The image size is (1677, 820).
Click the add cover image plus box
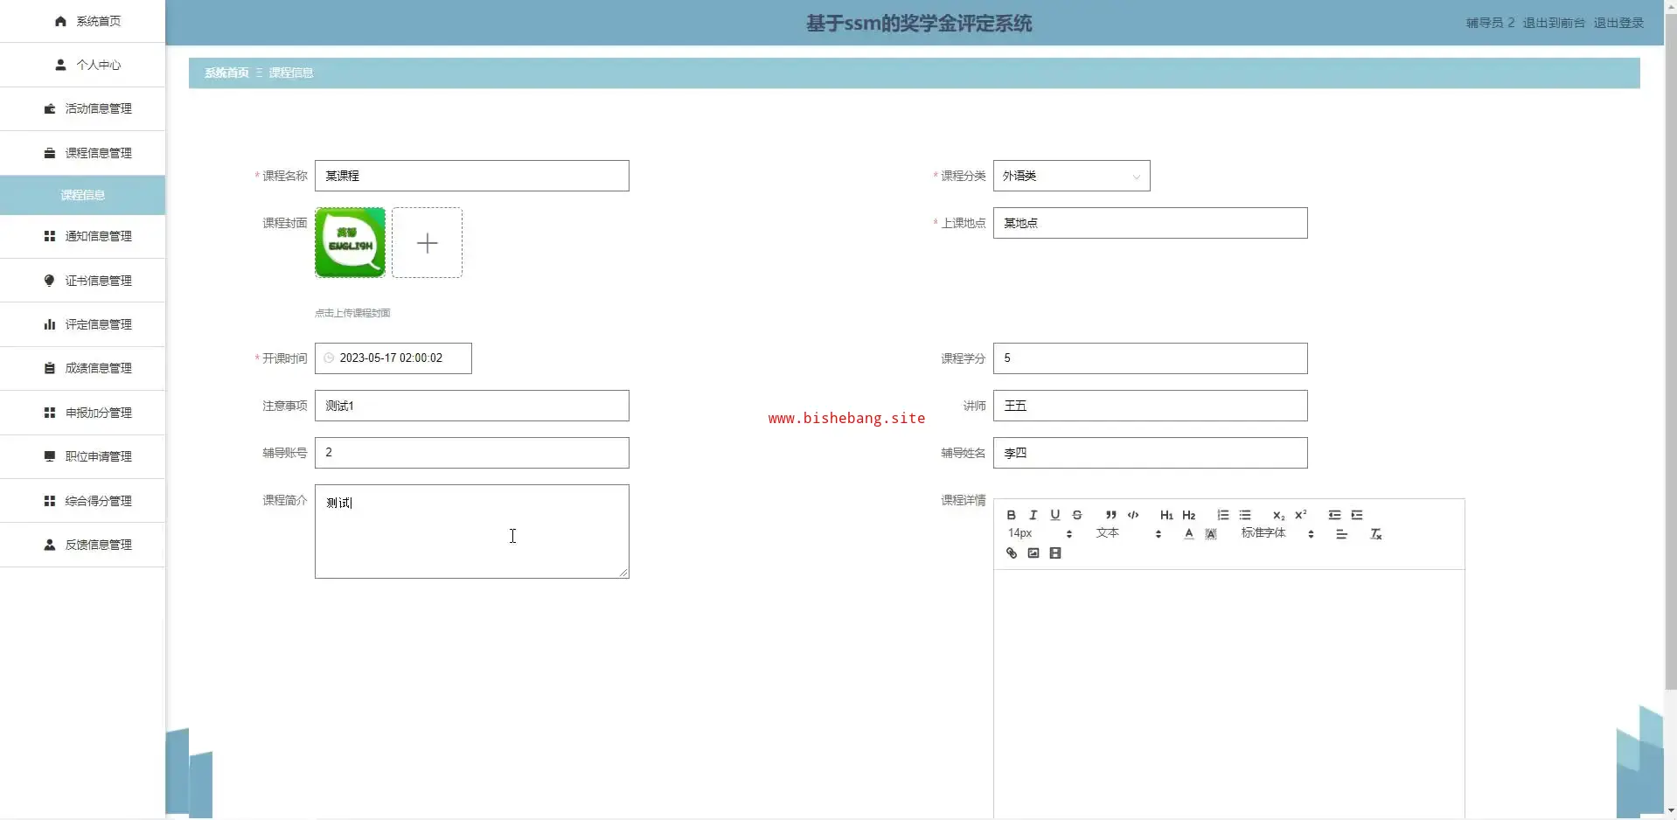click(427, 243)
